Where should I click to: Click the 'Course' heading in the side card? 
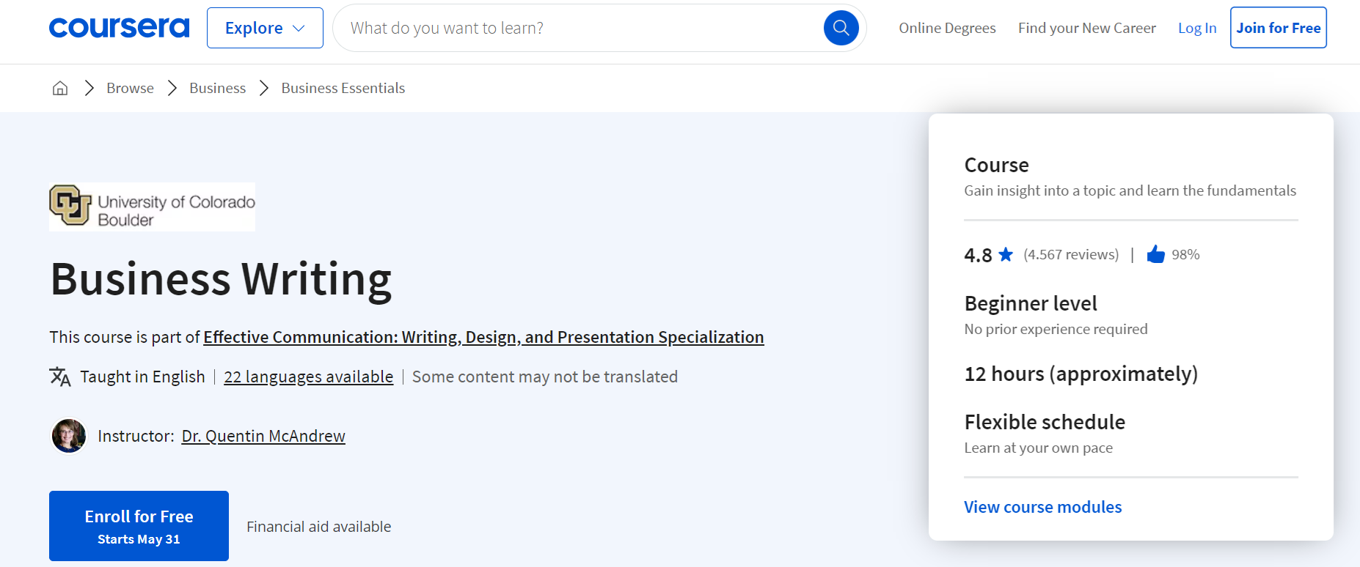[996, 165]
